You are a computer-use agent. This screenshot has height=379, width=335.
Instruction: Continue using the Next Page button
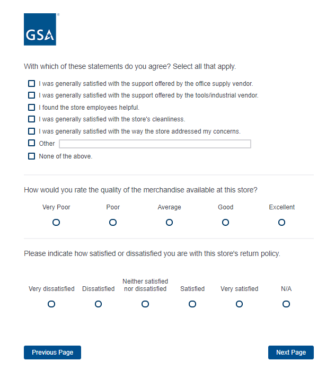point(291,352)
